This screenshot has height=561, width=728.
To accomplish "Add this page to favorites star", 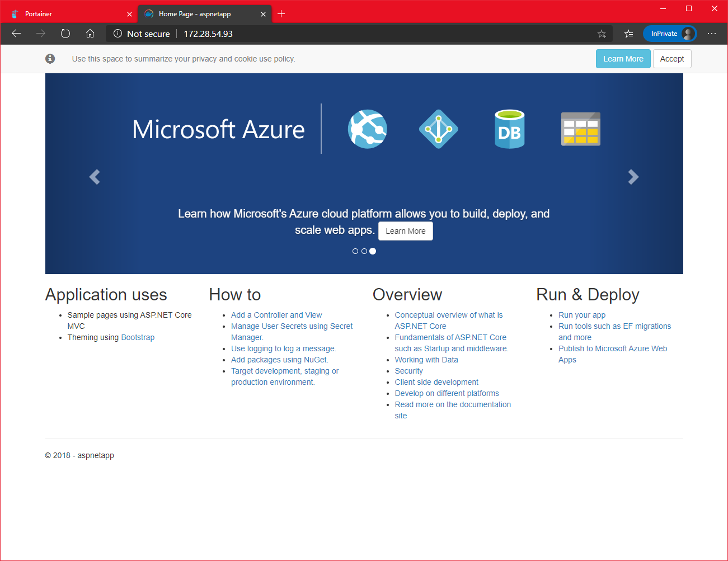I will 602,34.
